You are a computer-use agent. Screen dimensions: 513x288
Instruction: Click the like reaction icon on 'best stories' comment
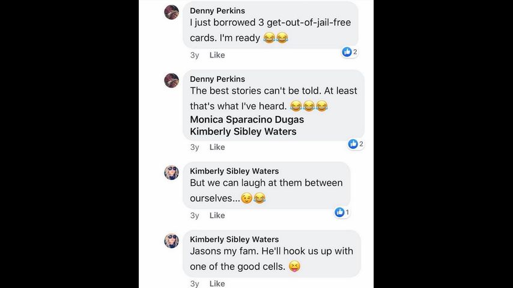pos(353,144)
